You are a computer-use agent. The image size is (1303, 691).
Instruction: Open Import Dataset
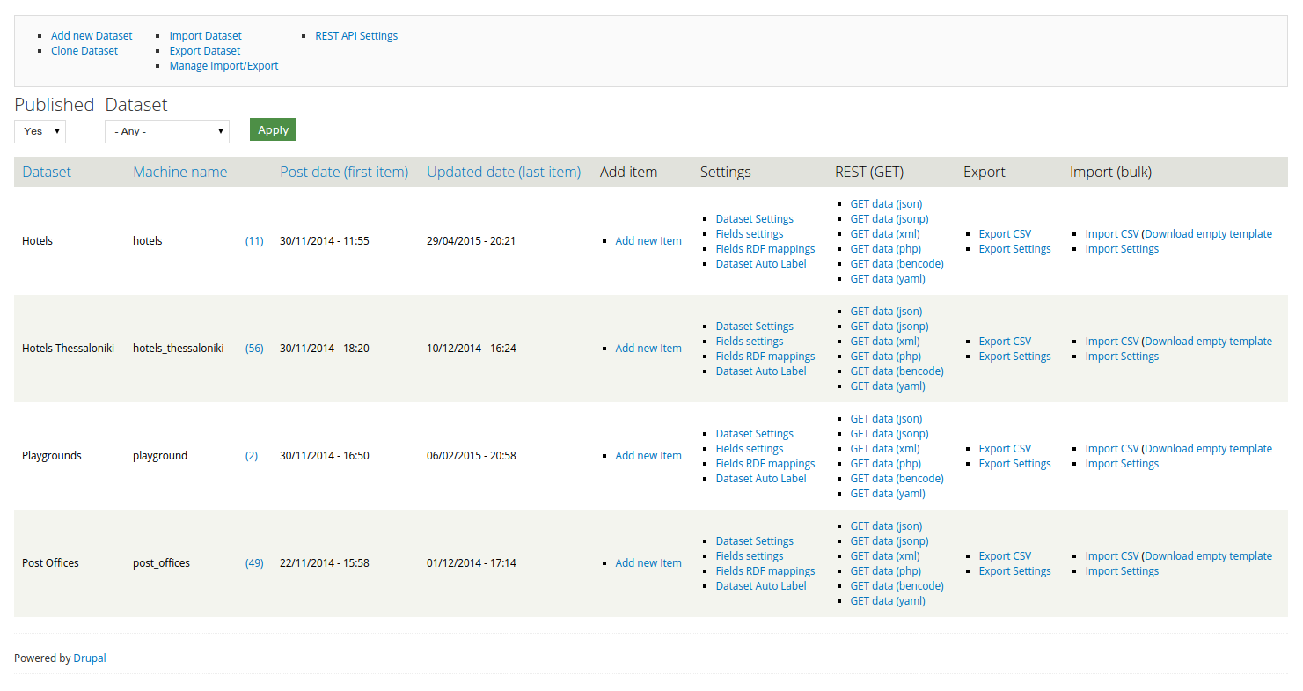tap(205, 35)
